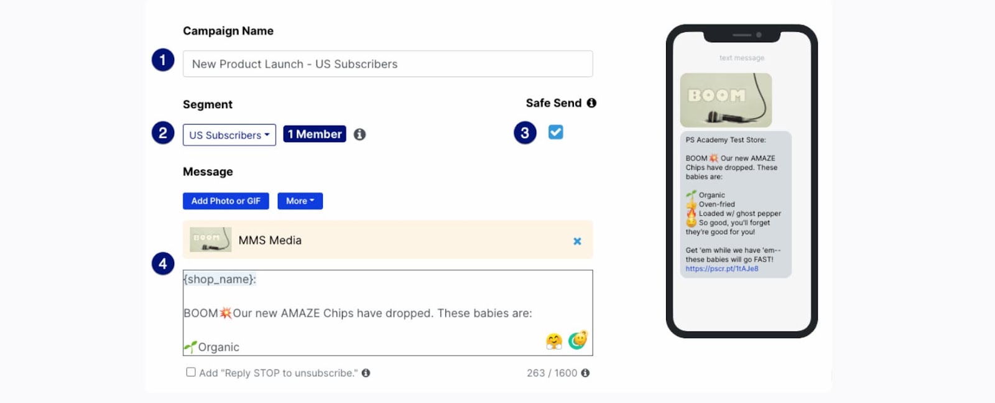The image size is (995, 403).
Task: Click the Add Photo or GIF button
Action: (x=226, y=201)
